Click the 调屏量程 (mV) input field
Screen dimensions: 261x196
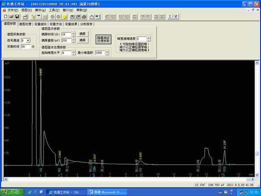(x=66, y=40)
